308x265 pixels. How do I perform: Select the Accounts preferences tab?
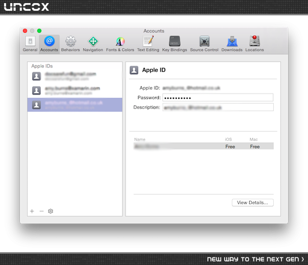(49, 44)
